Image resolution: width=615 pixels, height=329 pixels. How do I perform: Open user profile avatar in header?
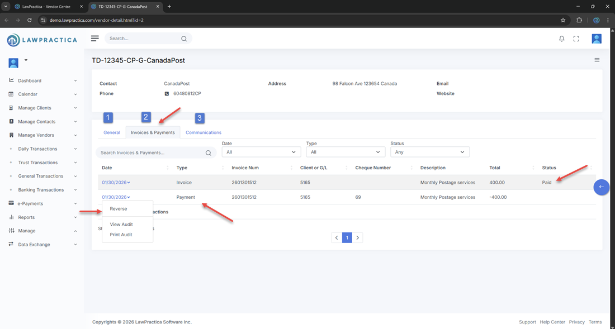[x=597, y=39]
